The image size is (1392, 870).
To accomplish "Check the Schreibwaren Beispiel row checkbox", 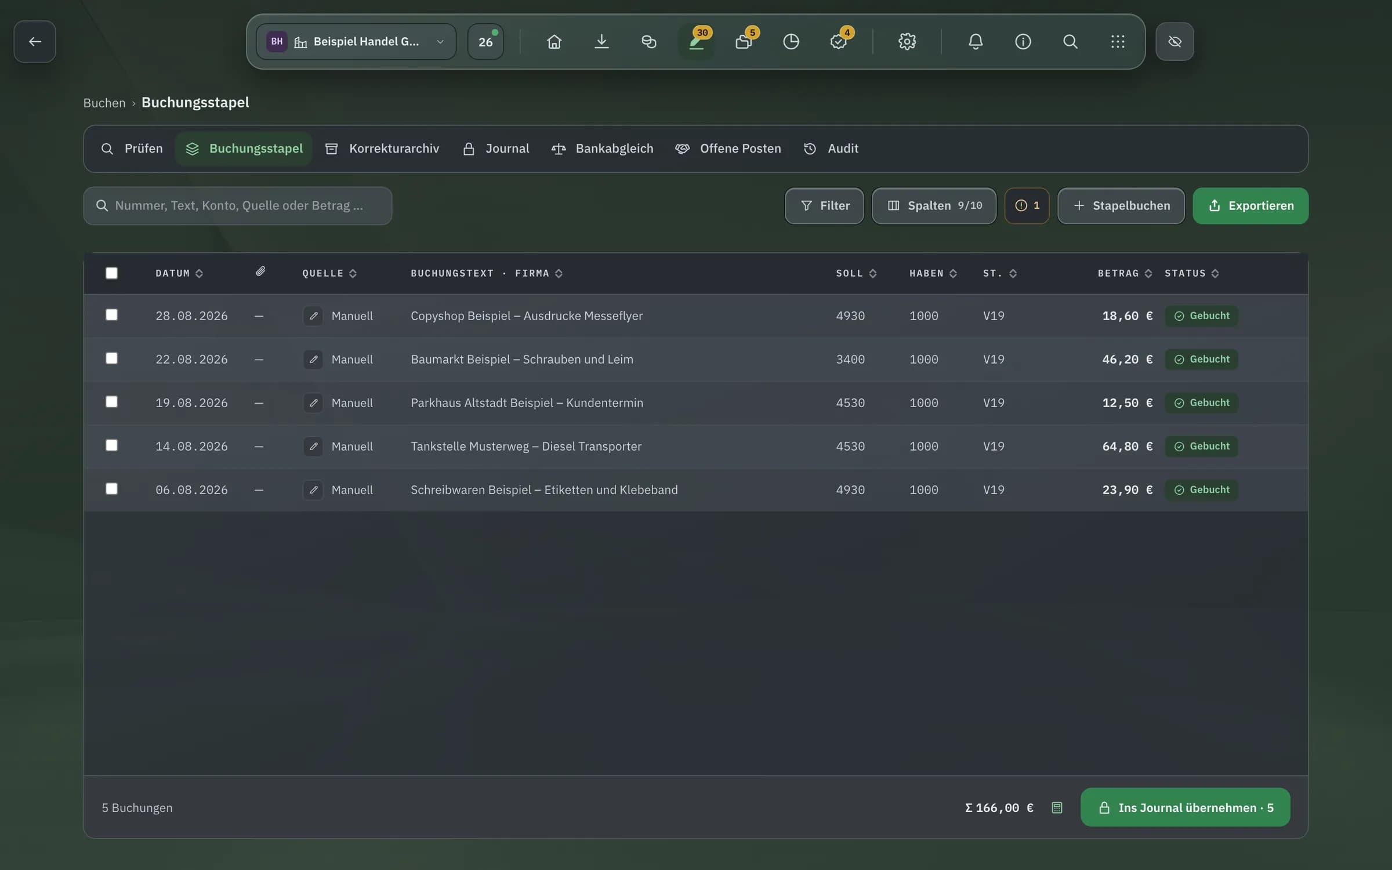I will pos(111,489).
